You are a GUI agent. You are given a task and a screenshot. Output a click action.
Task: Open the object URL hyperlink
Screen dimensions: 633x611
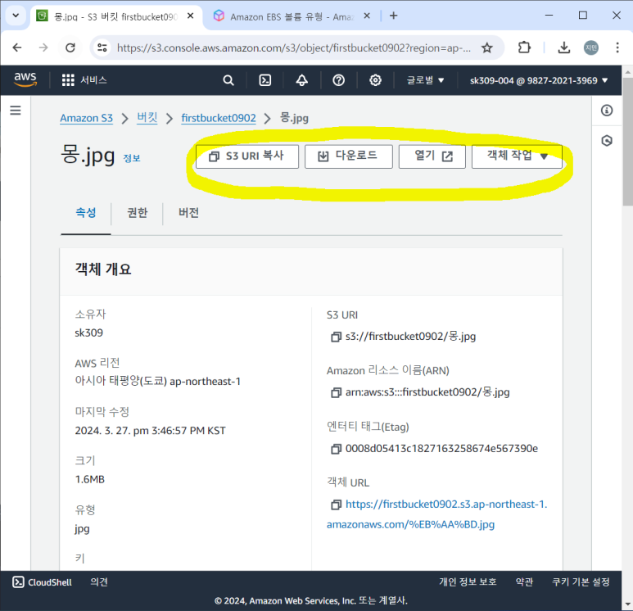[436, 514]
